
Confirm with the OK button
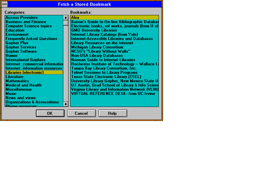click(x=50, y=113)
